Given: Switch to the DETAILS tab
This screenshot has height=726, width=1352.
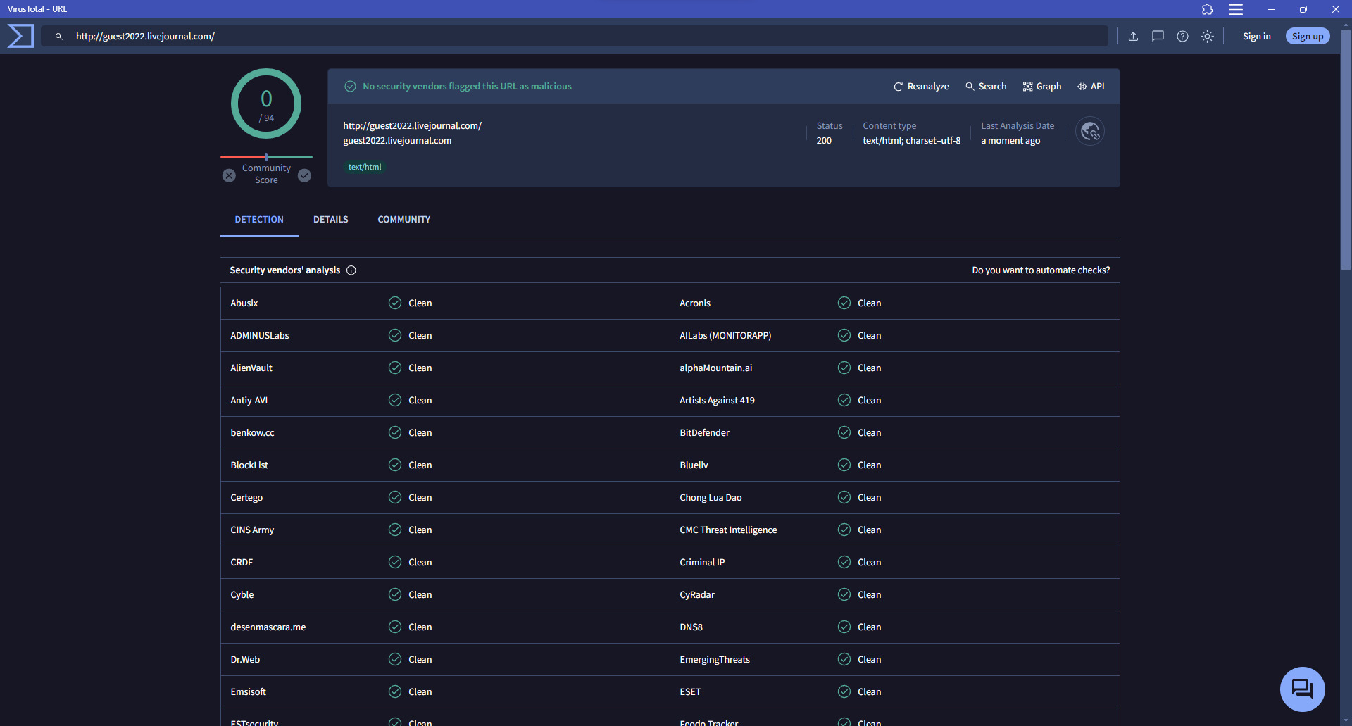Looking at the screenshot, I should (x=330, y=220).
